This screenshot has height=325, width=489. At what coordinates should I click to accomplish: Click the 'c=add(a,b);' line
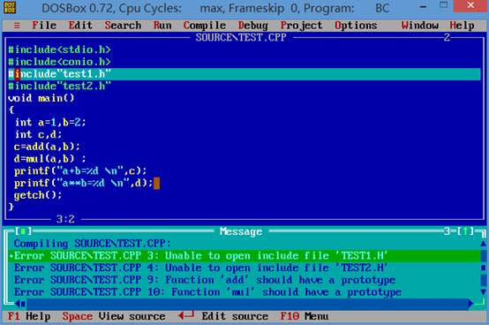47,147
